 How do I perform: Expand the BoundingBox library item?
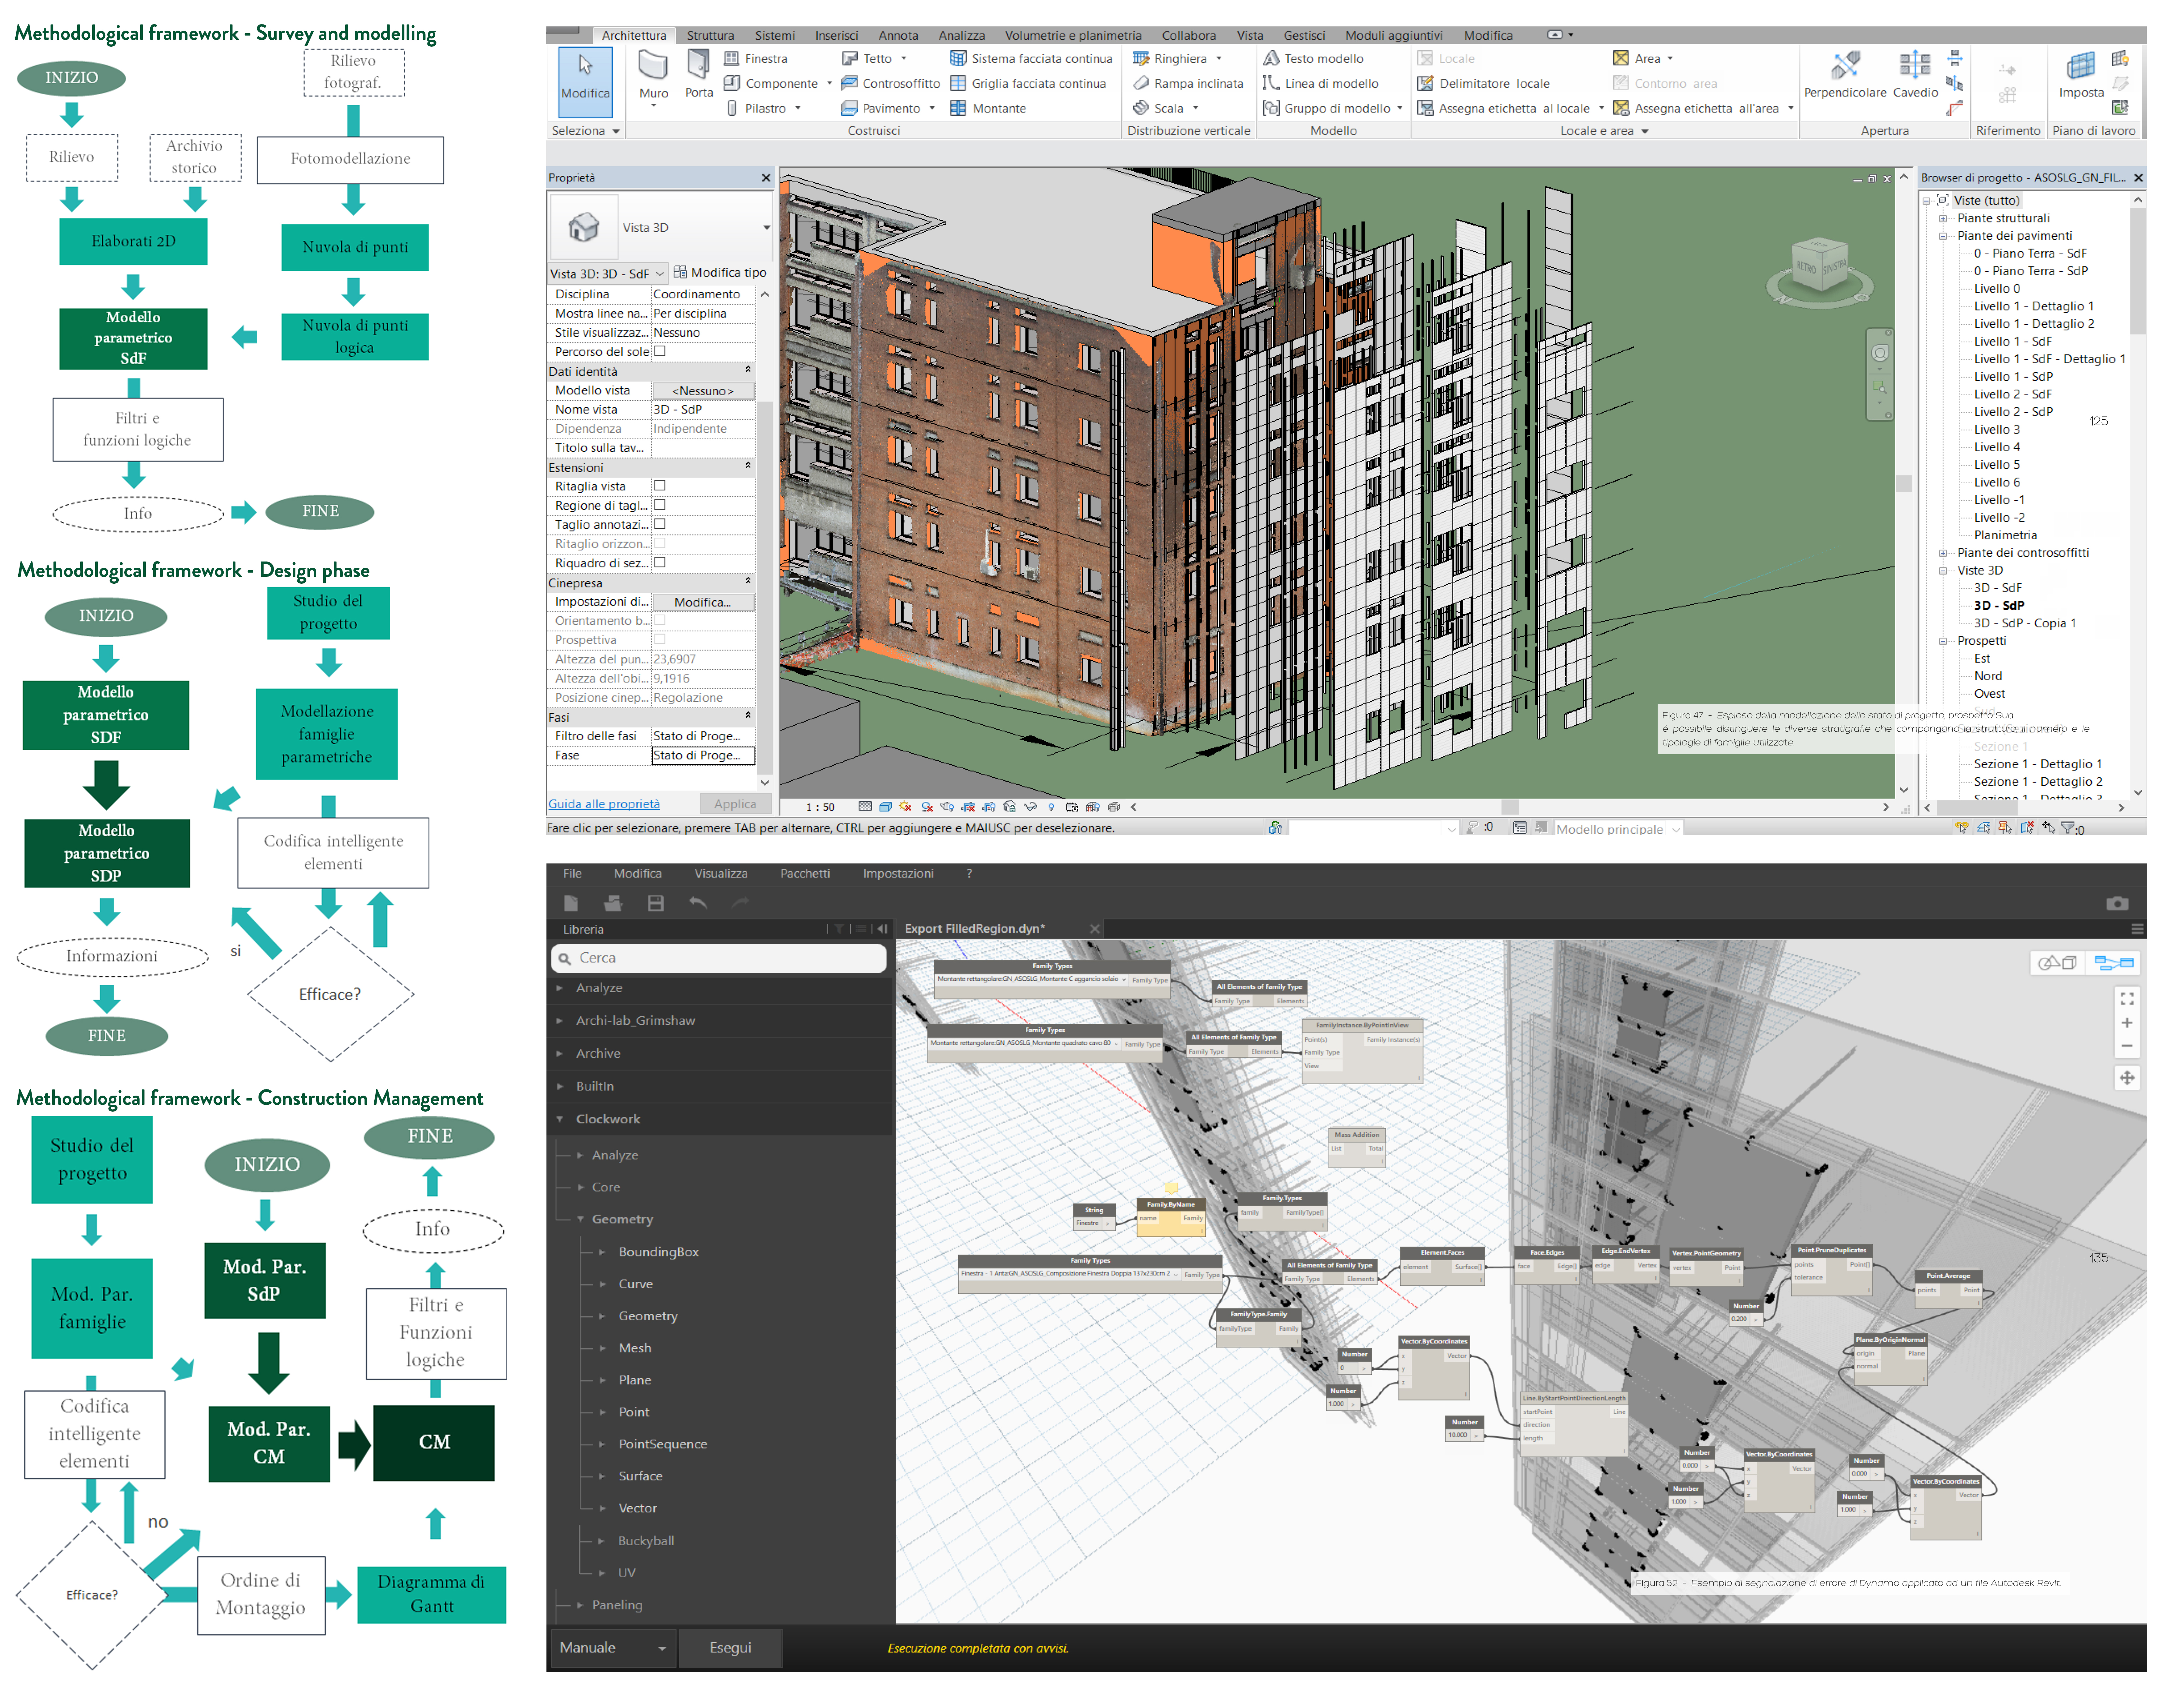click(x=602, y=1252)
